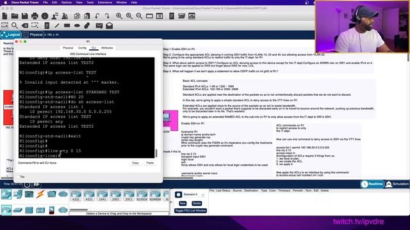Click the Copy toolbar icon
Screen dimensions: 410x230
tap(77, 16)
